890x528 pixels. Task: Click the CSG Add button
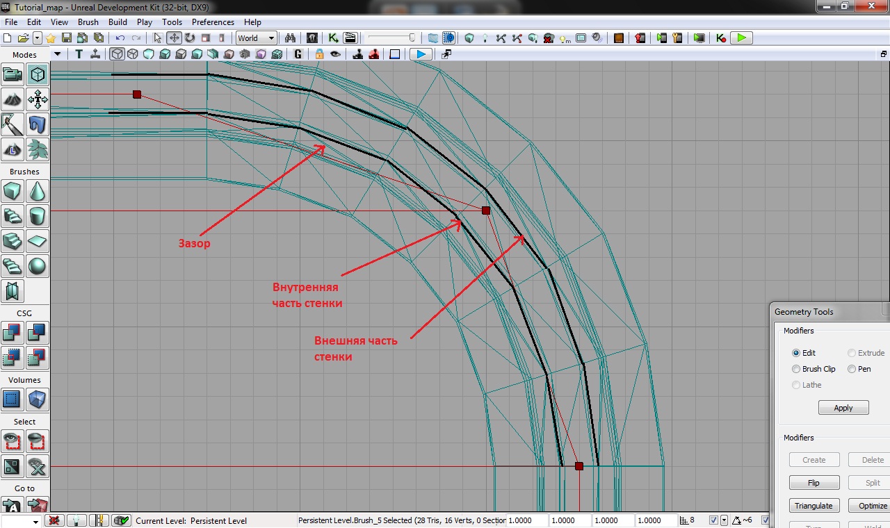(13, 333)
